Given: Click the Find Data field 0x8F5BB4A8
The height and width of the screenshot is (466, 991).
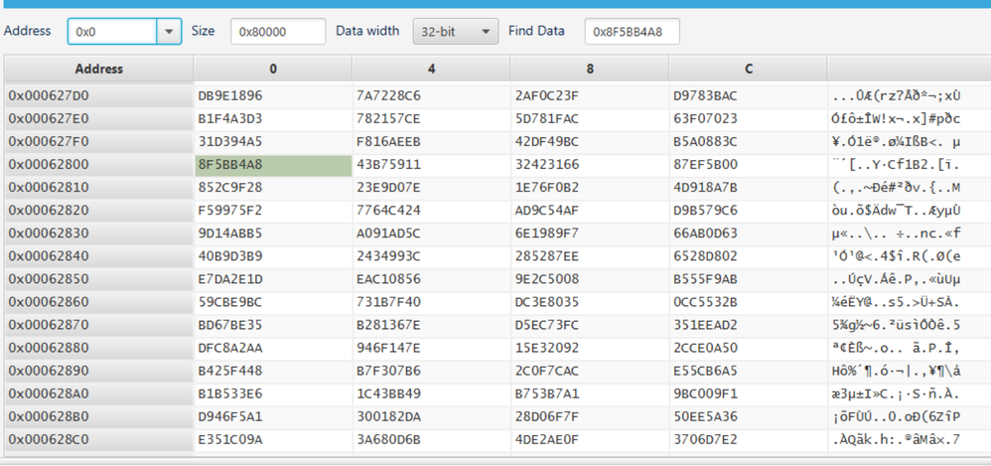Looking at the screenshot, I should tap(632, 31).
